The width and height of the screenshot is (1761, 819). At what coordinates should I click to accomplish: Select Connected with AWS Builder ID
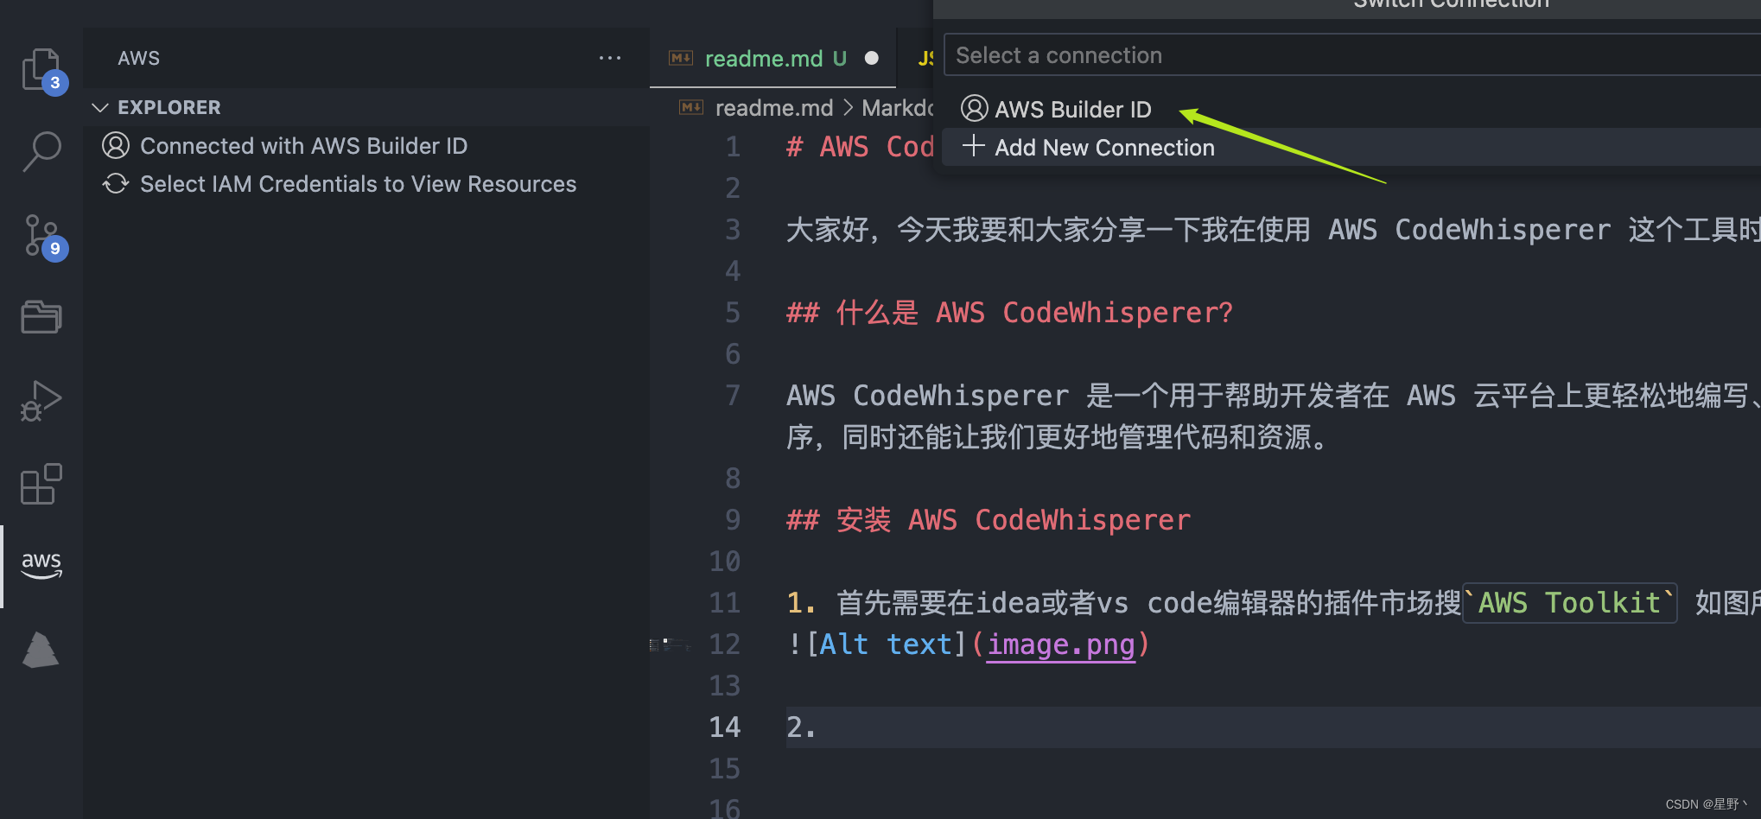[366, 146]
